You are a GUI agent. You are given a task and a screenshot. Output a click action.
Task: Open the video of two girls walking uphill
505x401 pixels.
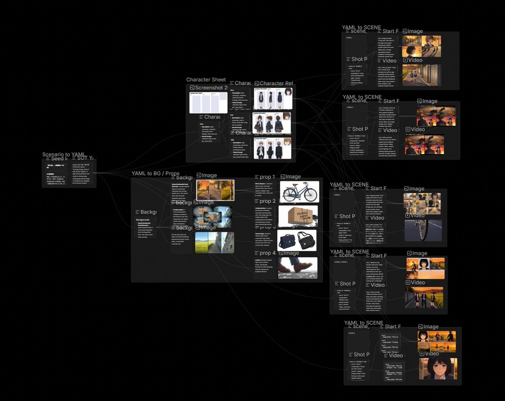point(422,75)
